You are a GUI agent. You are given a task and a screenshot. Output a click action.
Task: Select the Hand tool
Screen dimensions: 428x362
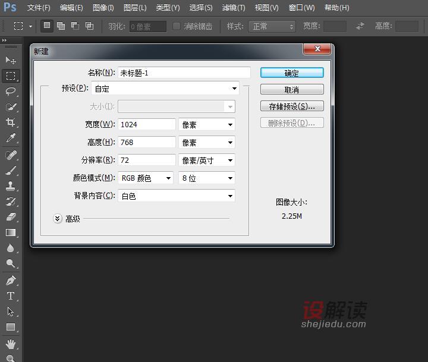click(11, 344)
